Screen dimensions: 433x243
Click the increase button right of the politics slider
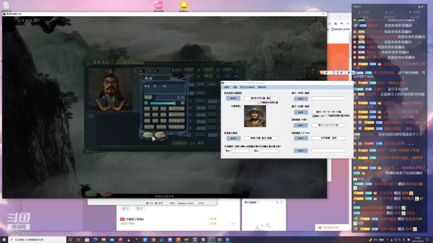pos(182,103)
